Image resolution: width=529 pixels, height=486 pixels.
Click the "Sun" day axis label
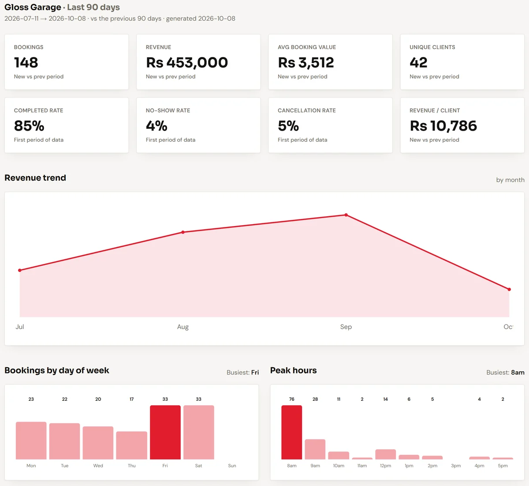click(x=232, y=466)
